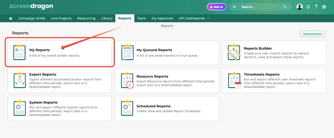Click the search magnifier icon
The width and height of the screenshot is (334, 138).
click(285, 7)
